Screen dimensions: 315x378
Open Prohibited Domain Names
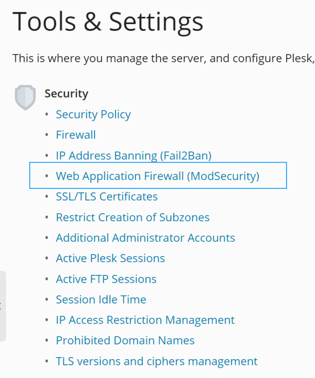(125, 340)
